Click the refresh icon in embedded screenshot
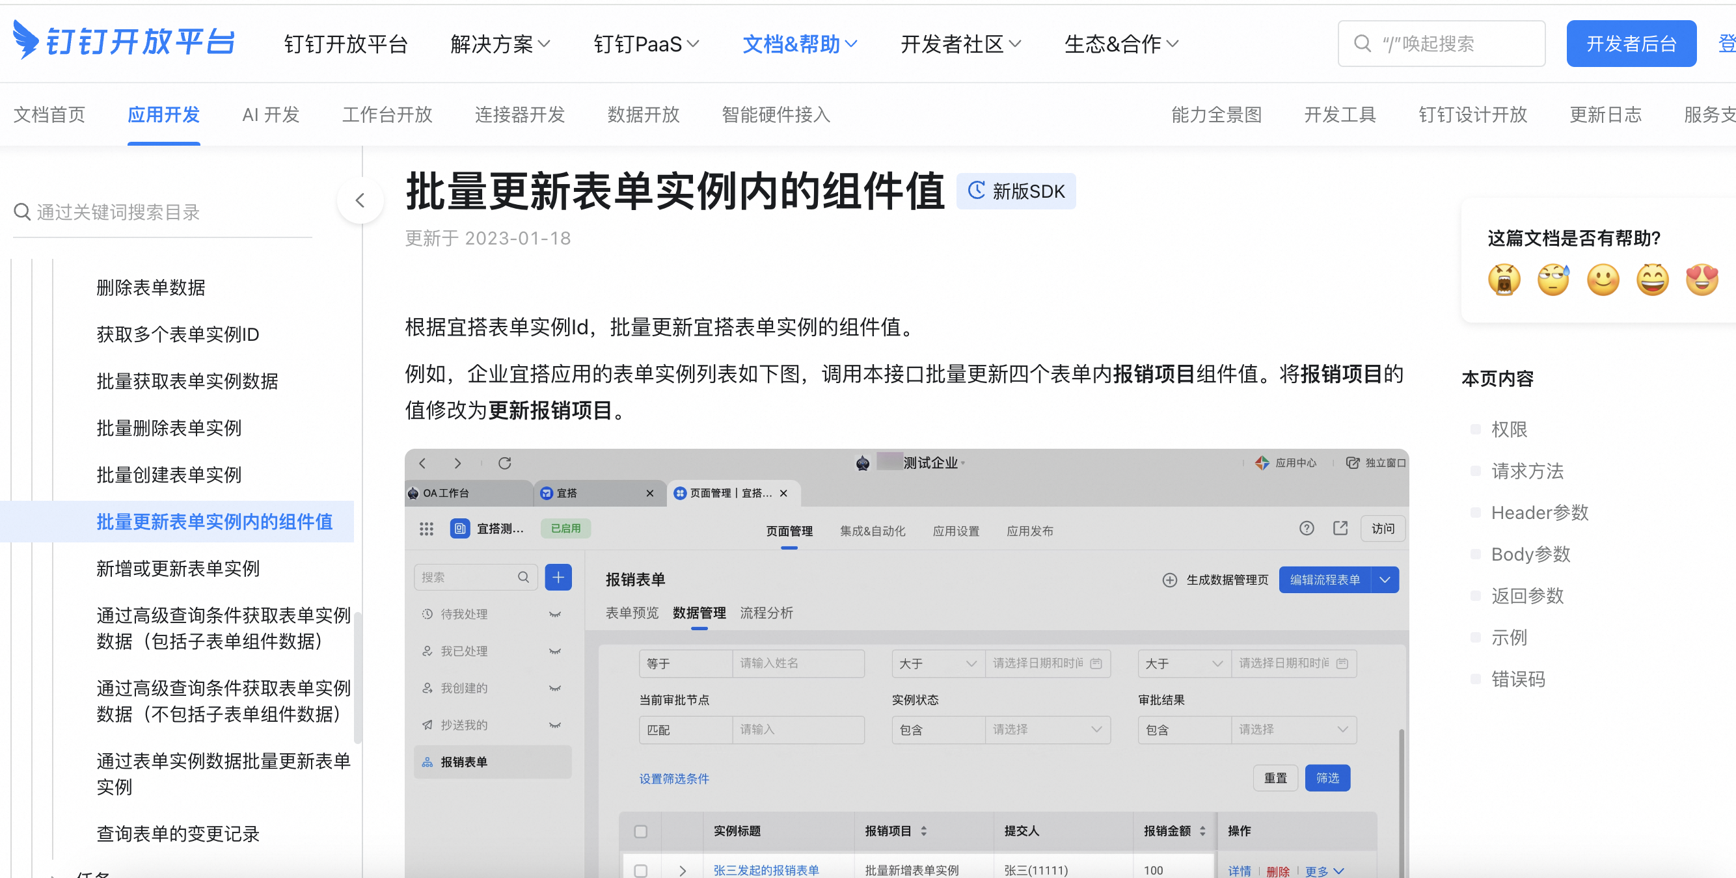 (504, 464)
